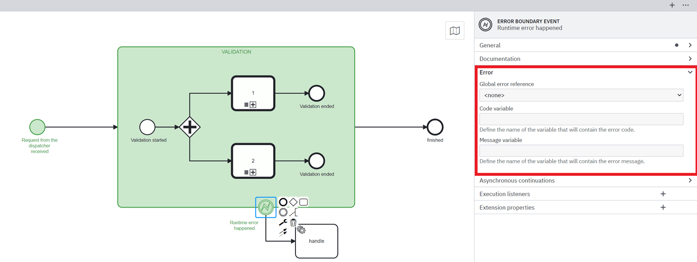Click 'Runtime error happened' diagram label

(x=244, y=225)
